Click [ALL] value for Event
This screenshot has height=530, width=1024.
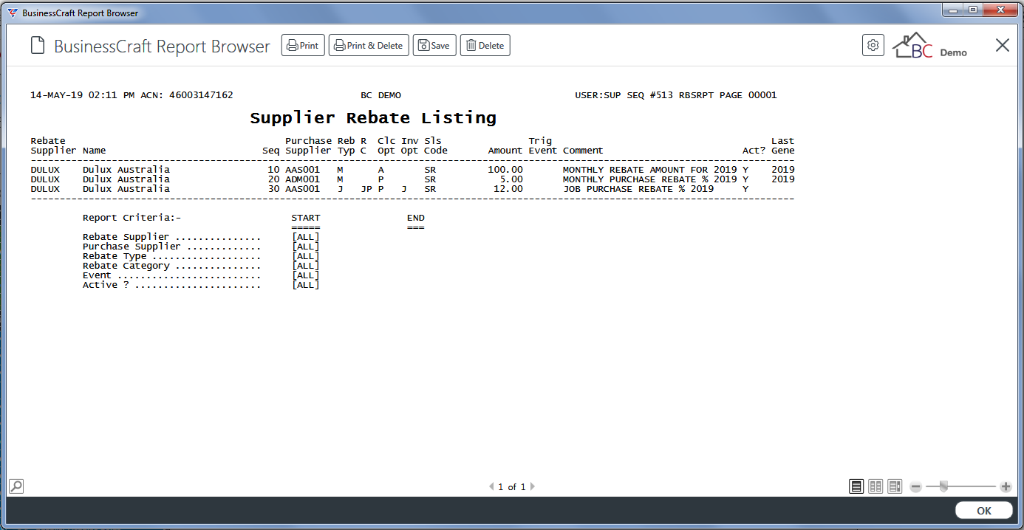point(306,275)
